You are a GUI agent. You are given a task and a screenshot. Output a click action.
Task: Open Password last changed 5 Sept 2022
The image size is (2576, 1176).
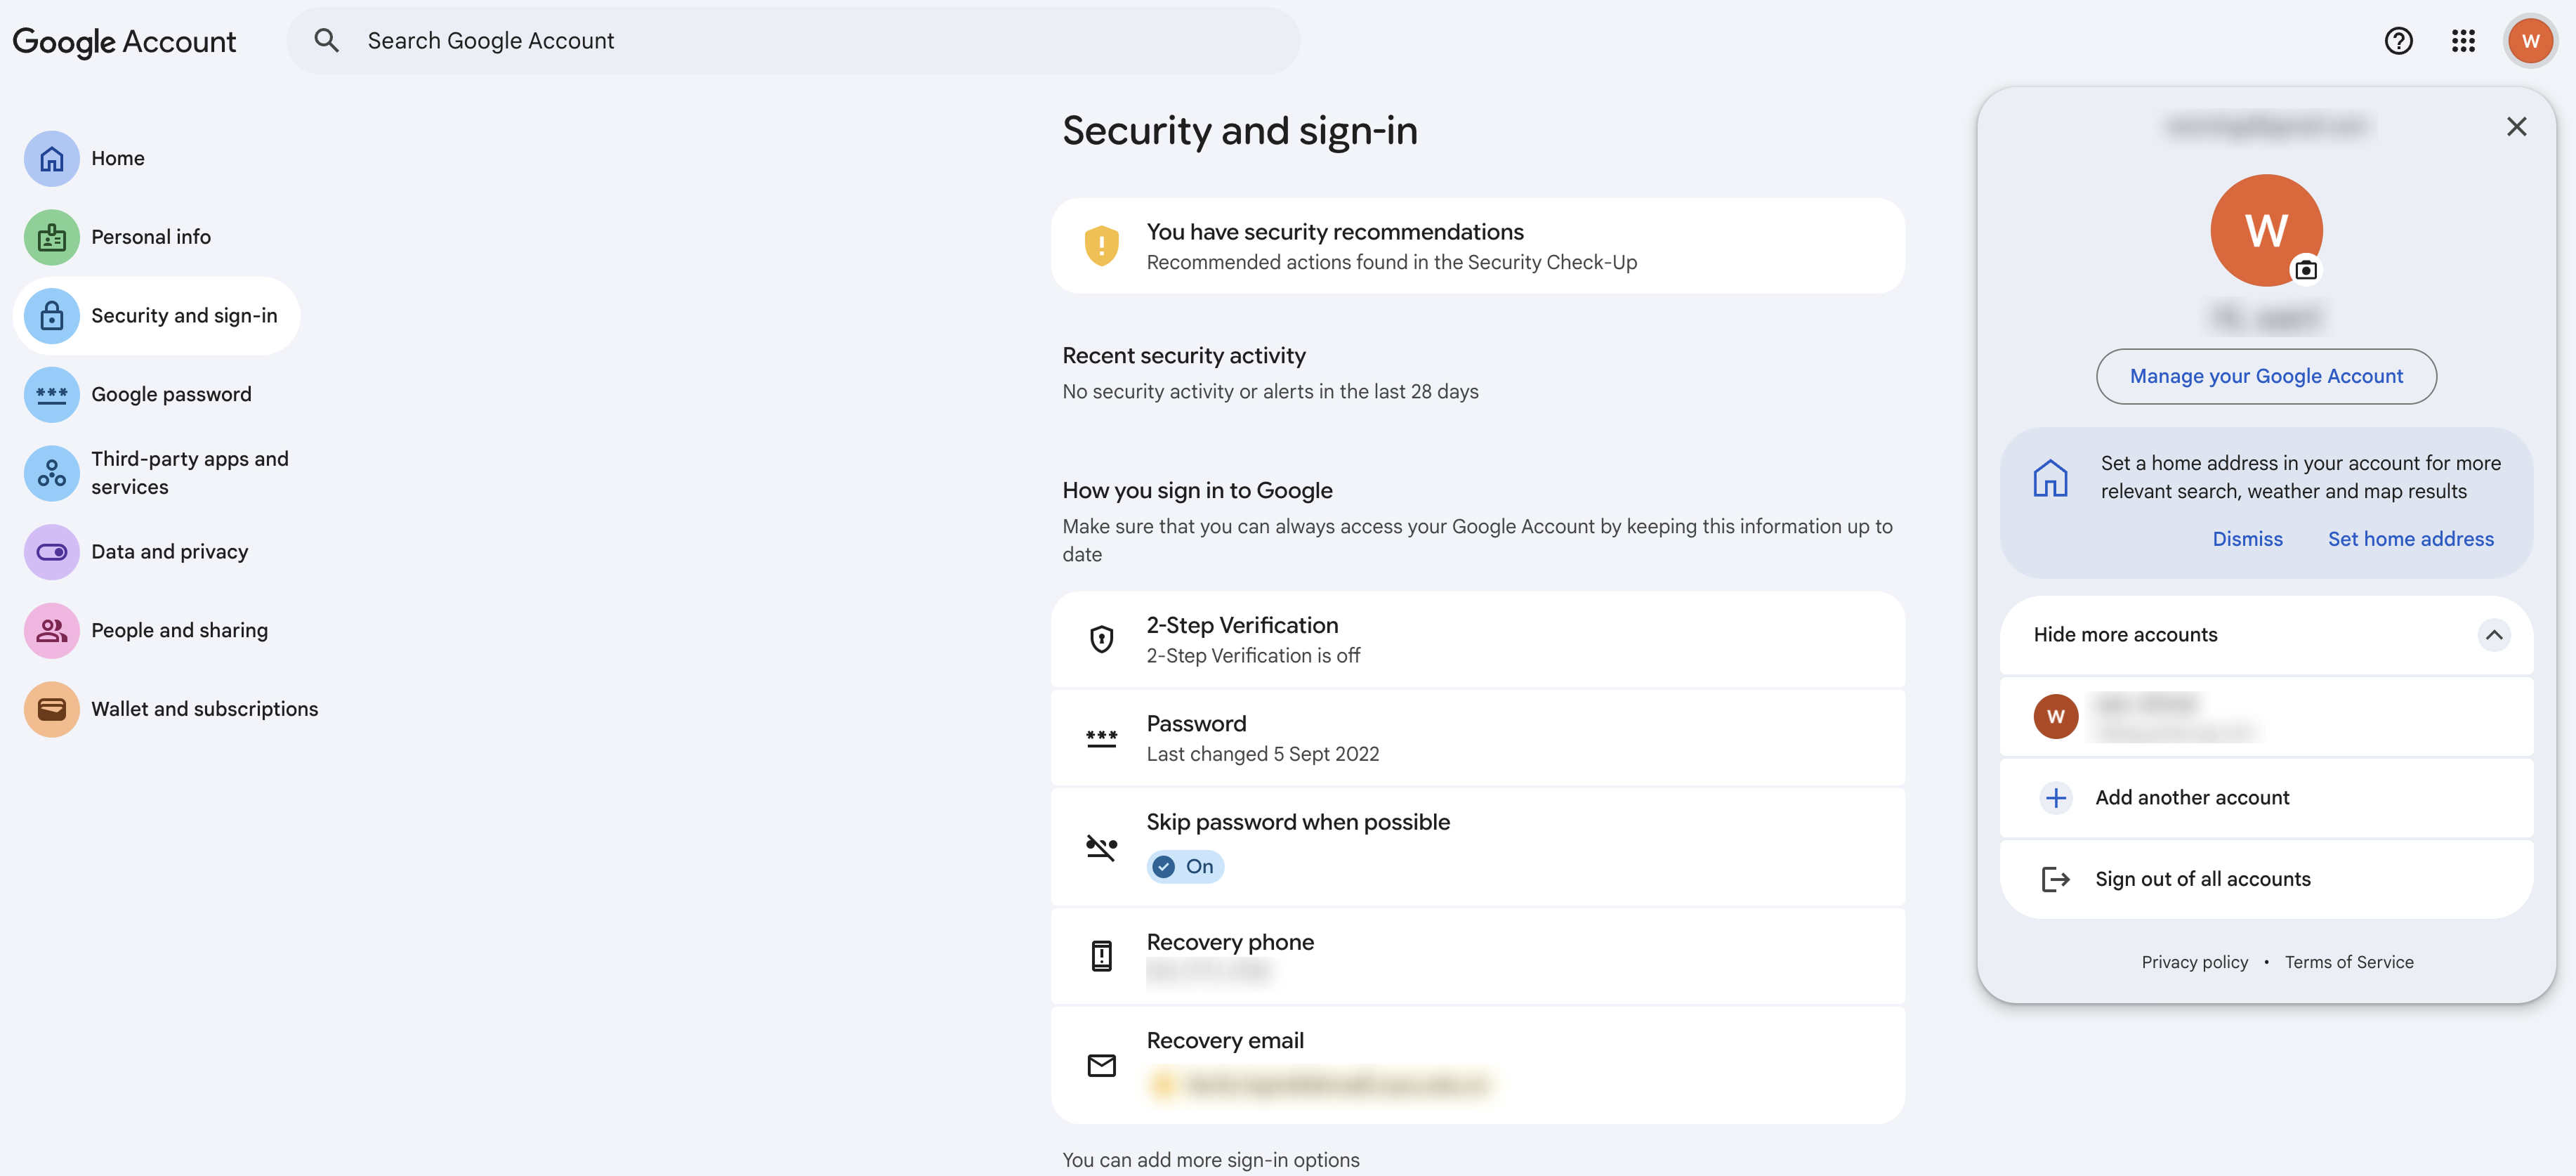point(1477,738)
